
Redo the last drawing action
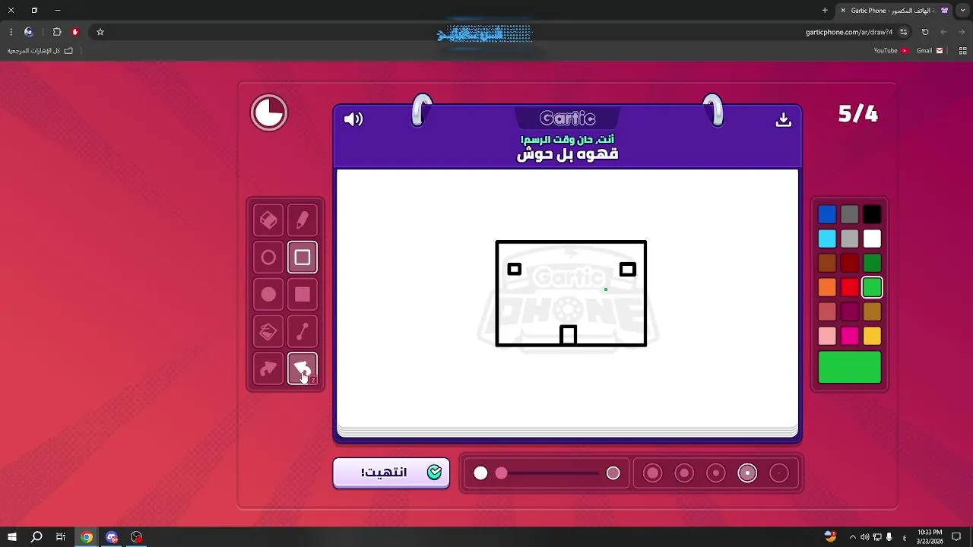[268, 369]
